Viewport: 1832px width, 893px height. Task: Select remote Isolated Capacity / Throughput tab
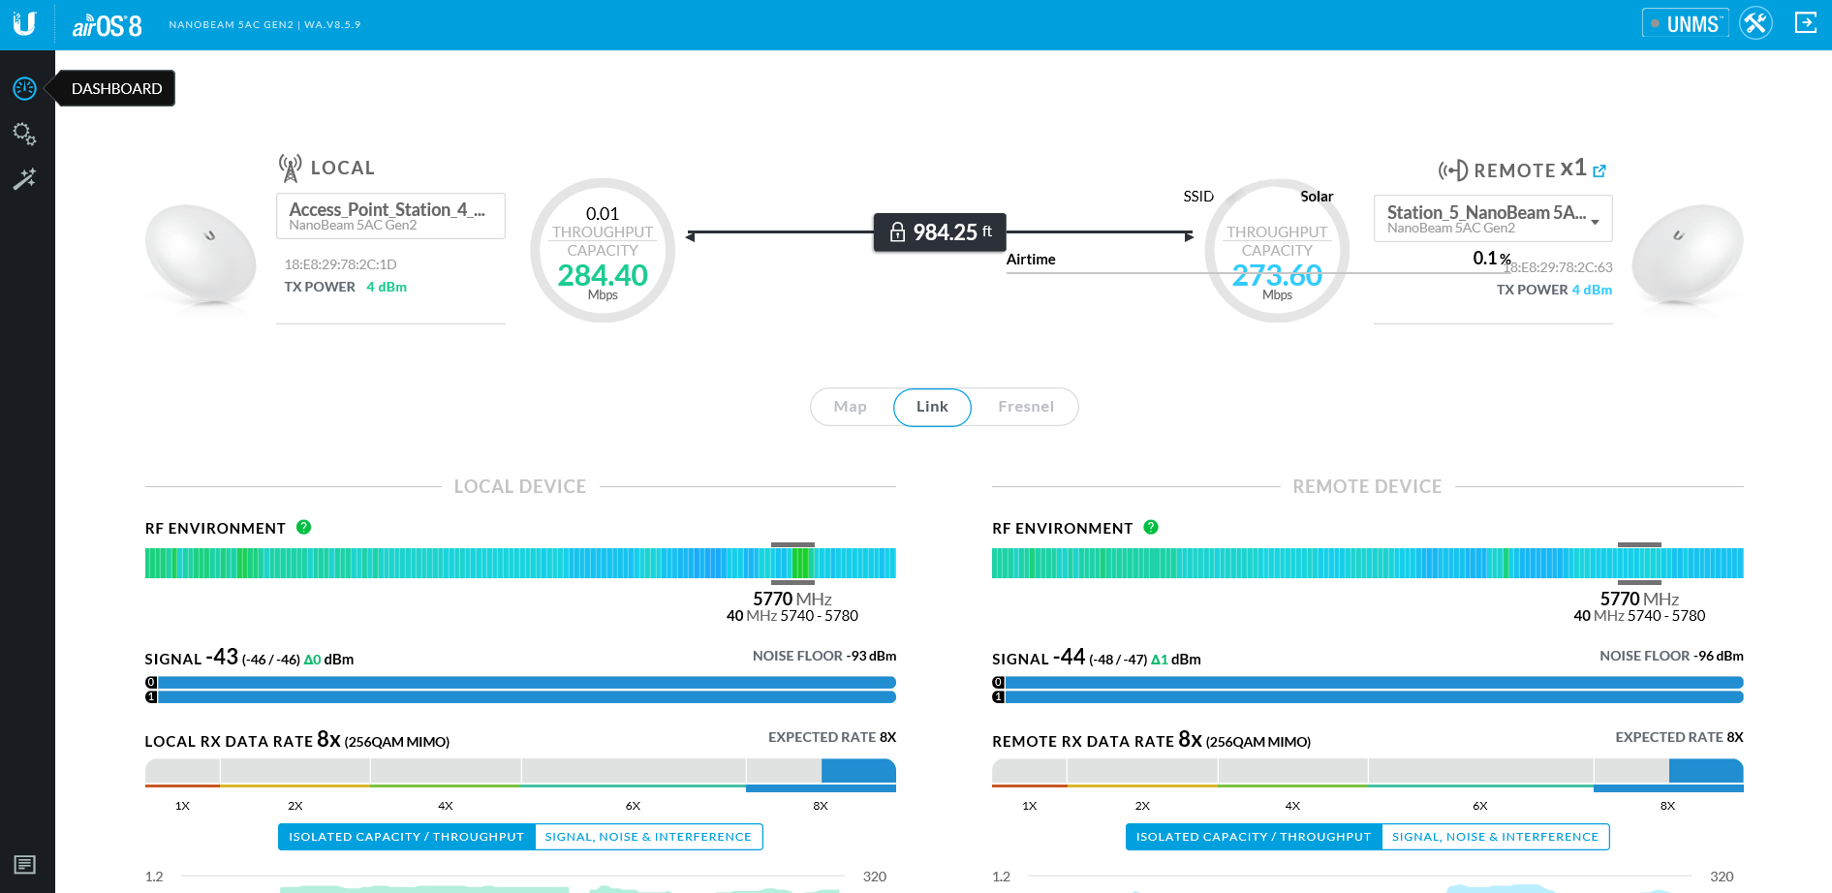pos(1254,837)
